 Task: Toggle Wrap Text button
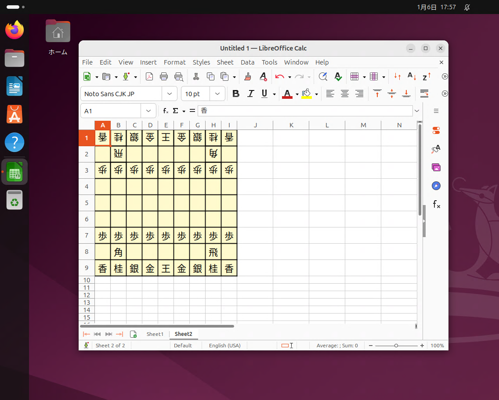click(x=424, y=94)
